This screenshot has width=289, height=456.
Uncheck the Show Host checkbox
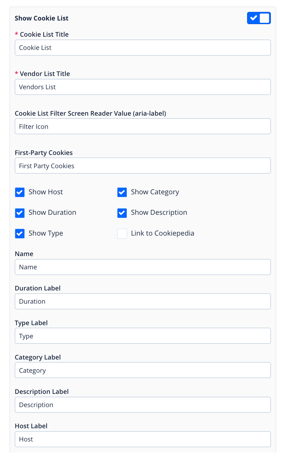(20, 192)
